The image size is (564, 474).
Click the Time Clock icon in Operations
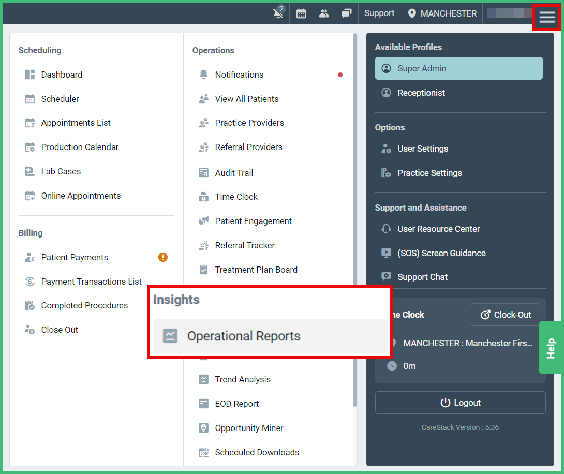pyautogui.click(x=204, y=197)
